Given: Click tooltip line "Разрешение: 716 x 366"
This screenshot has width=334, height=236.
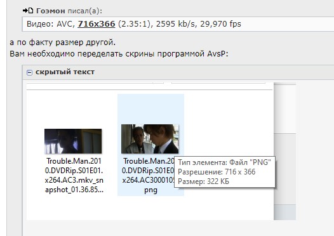Looking at the screenshot, I should [217, 172].
